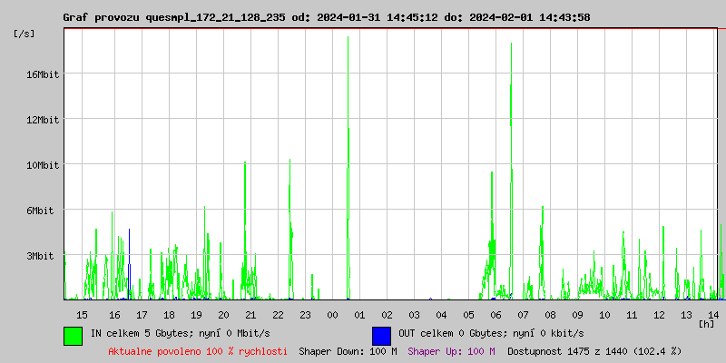The height and width of the screenshot is (363, 726).
Task: Select hour 12 on the time axis
Action: 659,315
